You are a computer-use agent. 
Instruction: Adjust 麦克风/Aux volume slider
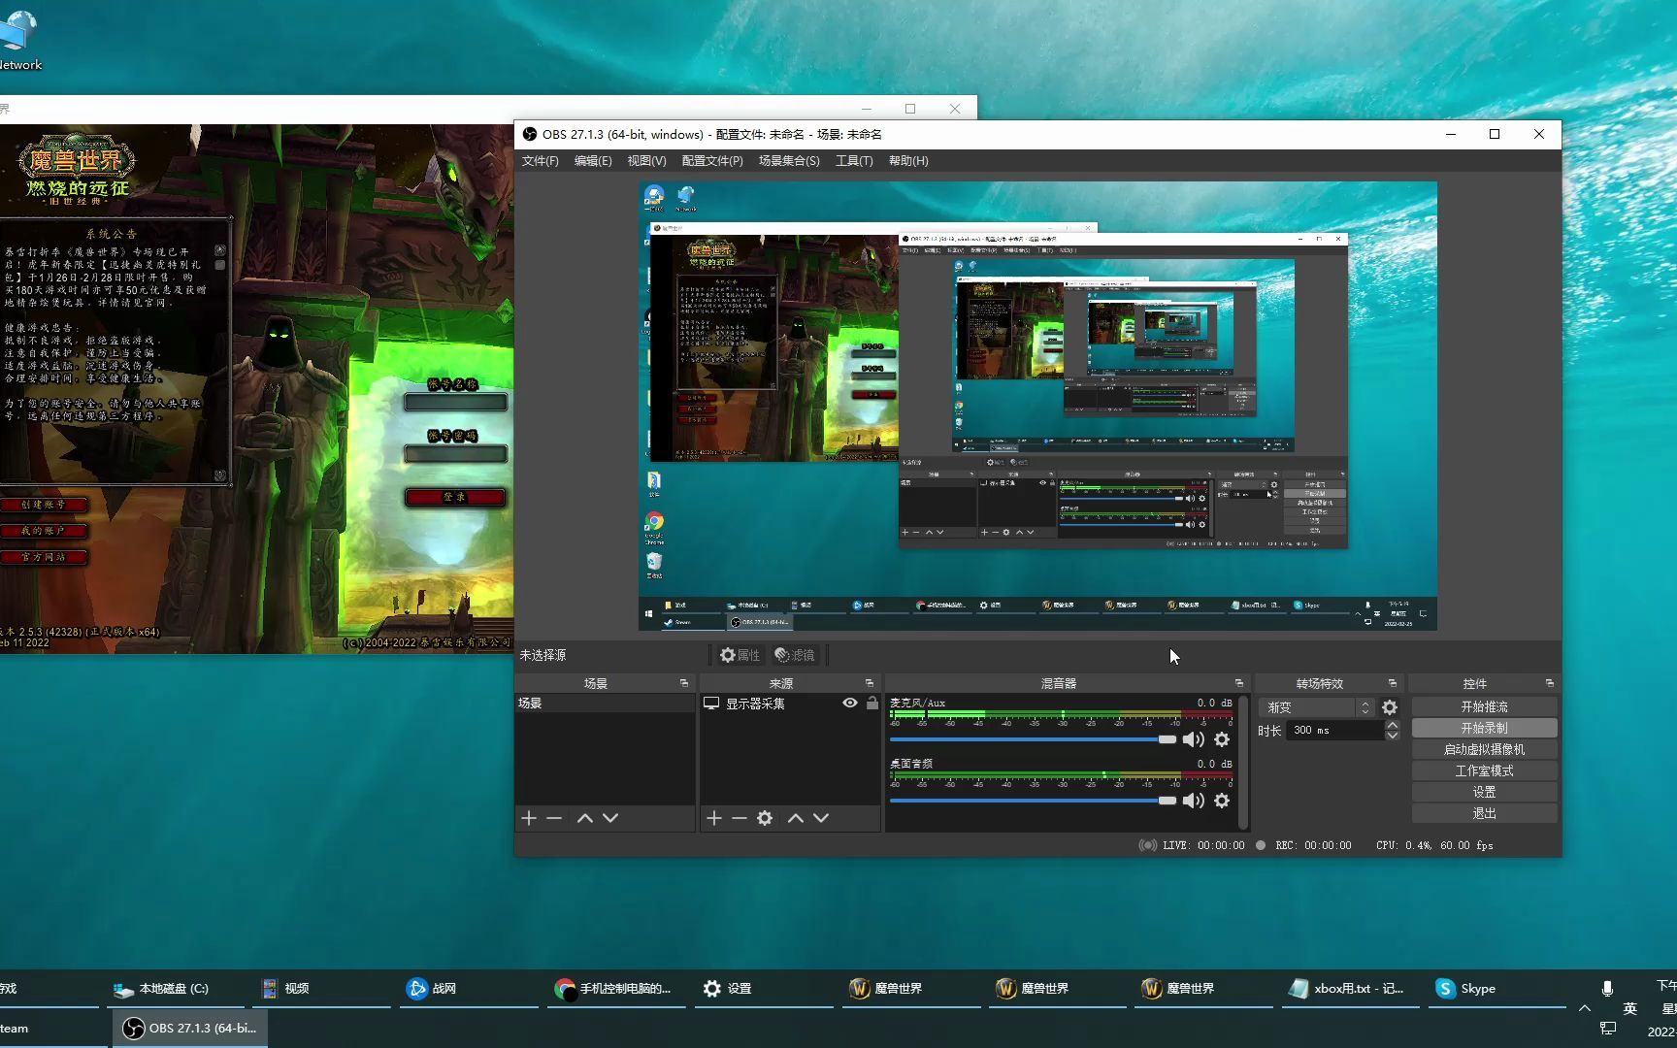tap(1033, 739)
